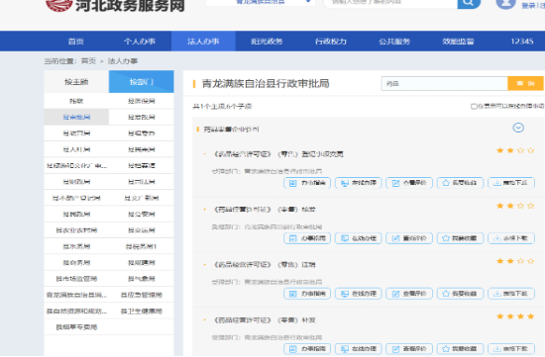
Task: Select 县税务局1 in department list
Action: (x=141, y=246)
